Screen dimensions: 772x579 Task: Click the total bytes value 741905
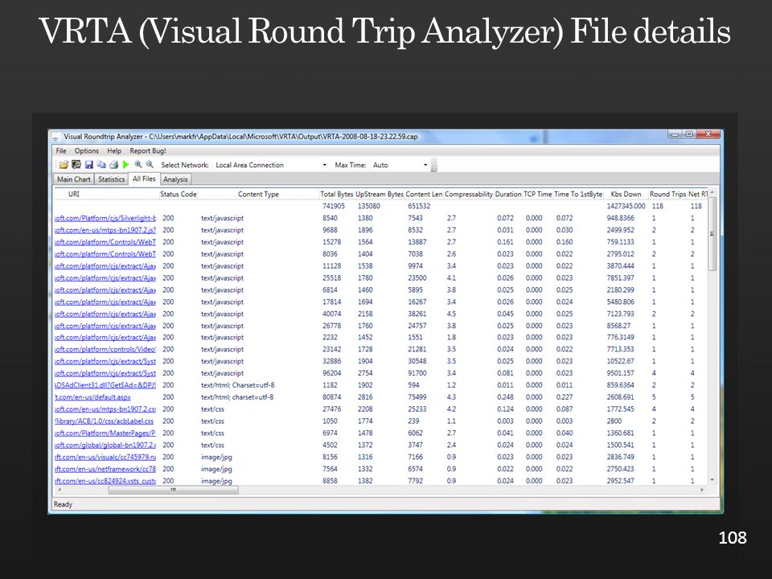(x=333, y=207)
